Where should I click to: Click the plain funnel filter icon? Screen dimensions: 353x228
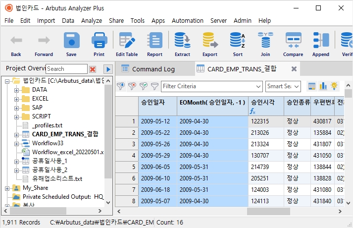(x=154, y=86)
